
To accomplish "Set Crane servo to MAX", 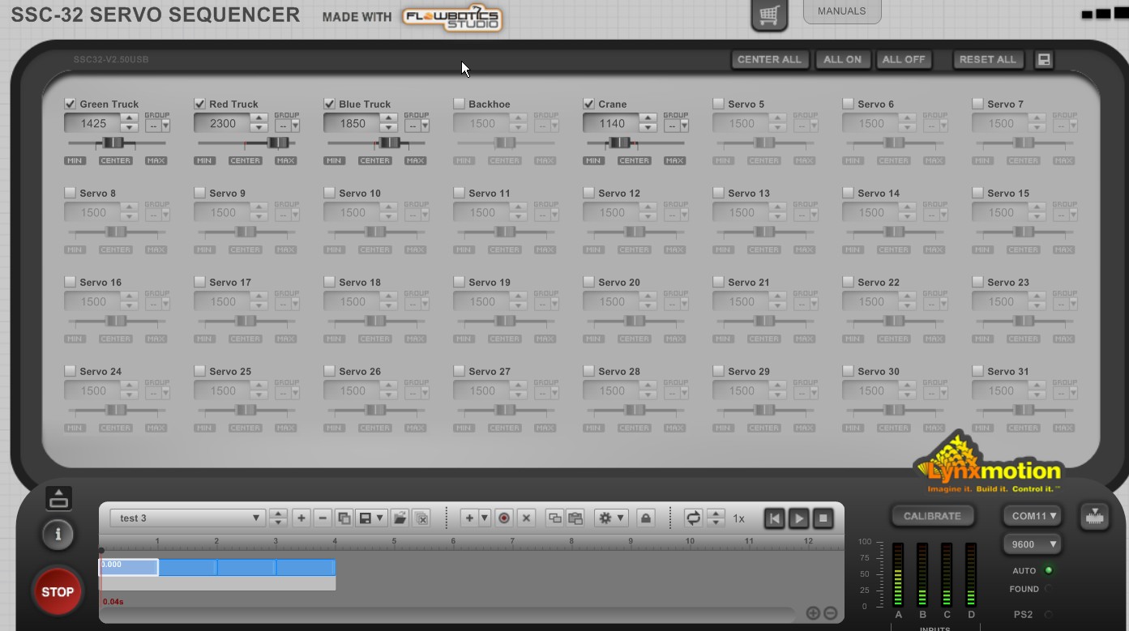I will coord(674,160).
